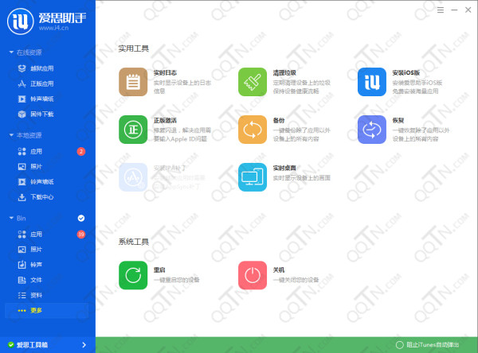Launch the 清理垃圾 cleanup broom icon
Viewport: 478px width, 353px height.
point(253,82)
